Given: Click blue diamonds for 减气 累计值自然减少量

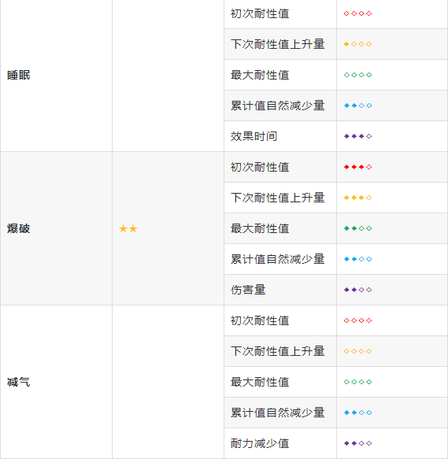Looking at the screenshot, I should [x=357, y=413].
